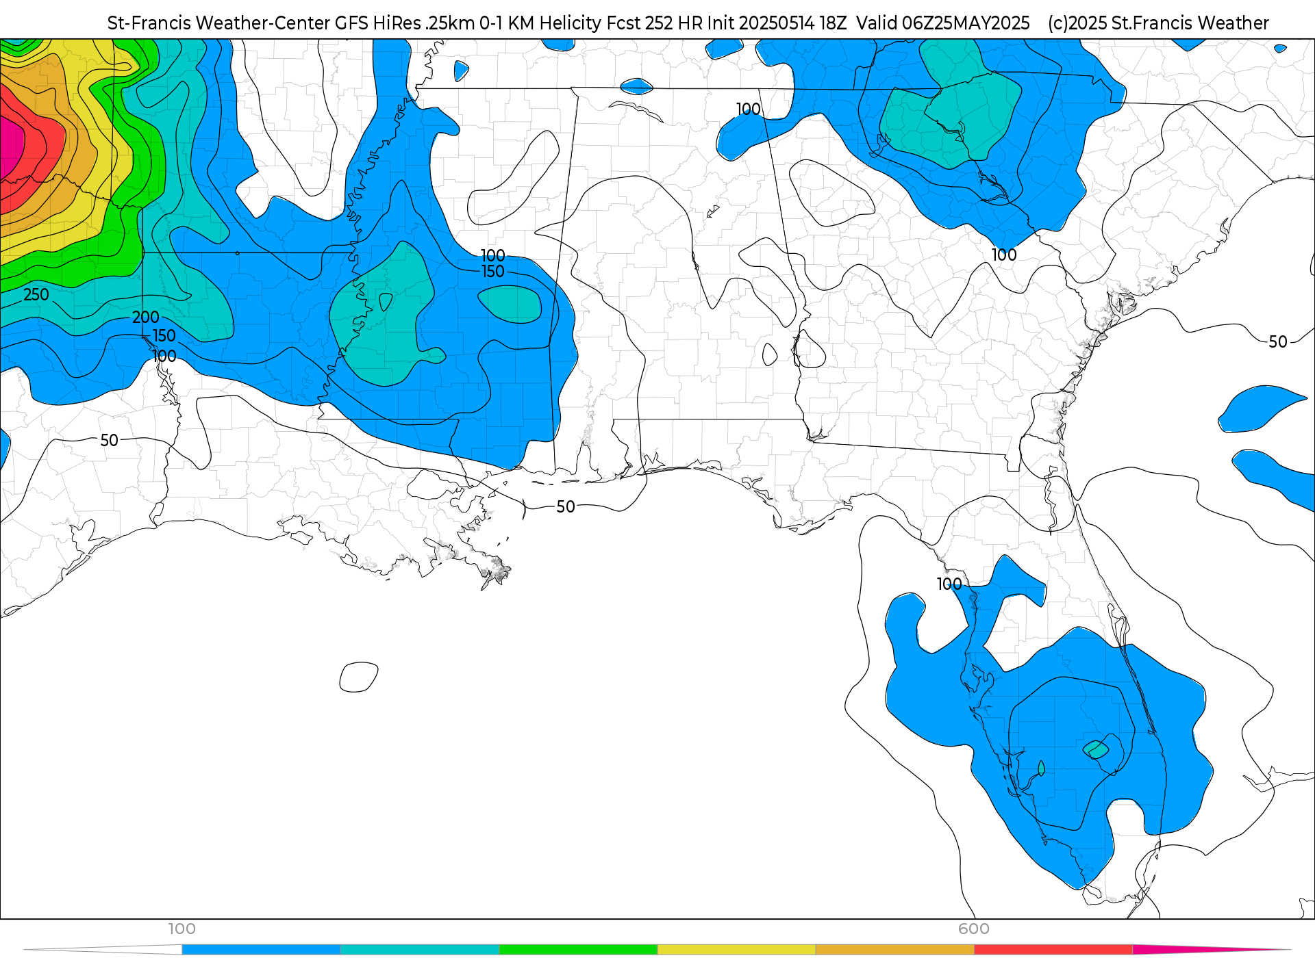This screenshot has height=958, width=1315.
Task: Click the "100" contour label over Florida's west coast
Action: pyautogui.click(x=949, y=584)
